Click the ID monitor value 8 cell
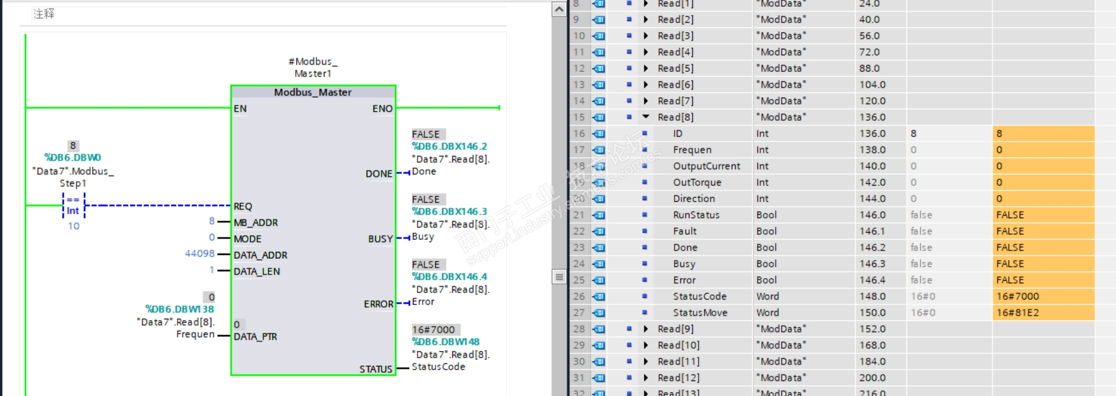 (x=1043, y=133)
